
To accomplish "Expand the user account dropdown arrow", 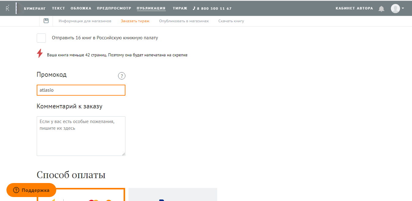I will click(x=403, y=8).
